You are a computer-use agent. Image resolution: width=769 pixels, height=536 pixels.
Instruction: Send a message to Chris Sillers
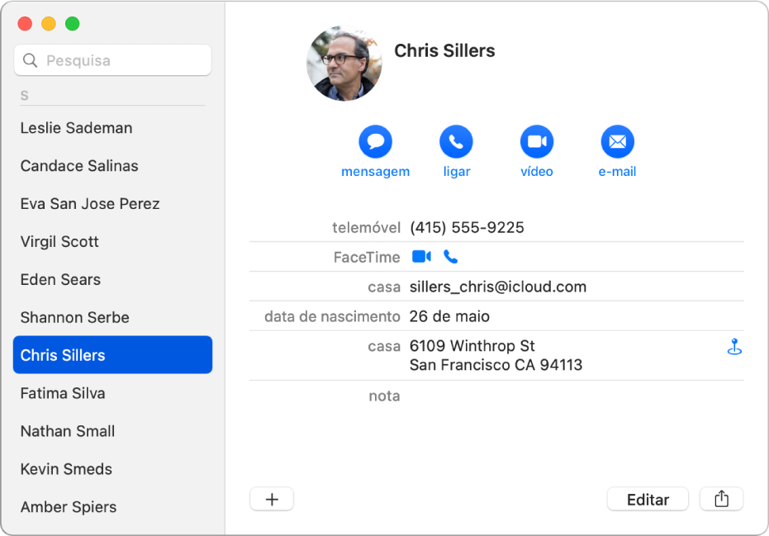coord(375,141)
